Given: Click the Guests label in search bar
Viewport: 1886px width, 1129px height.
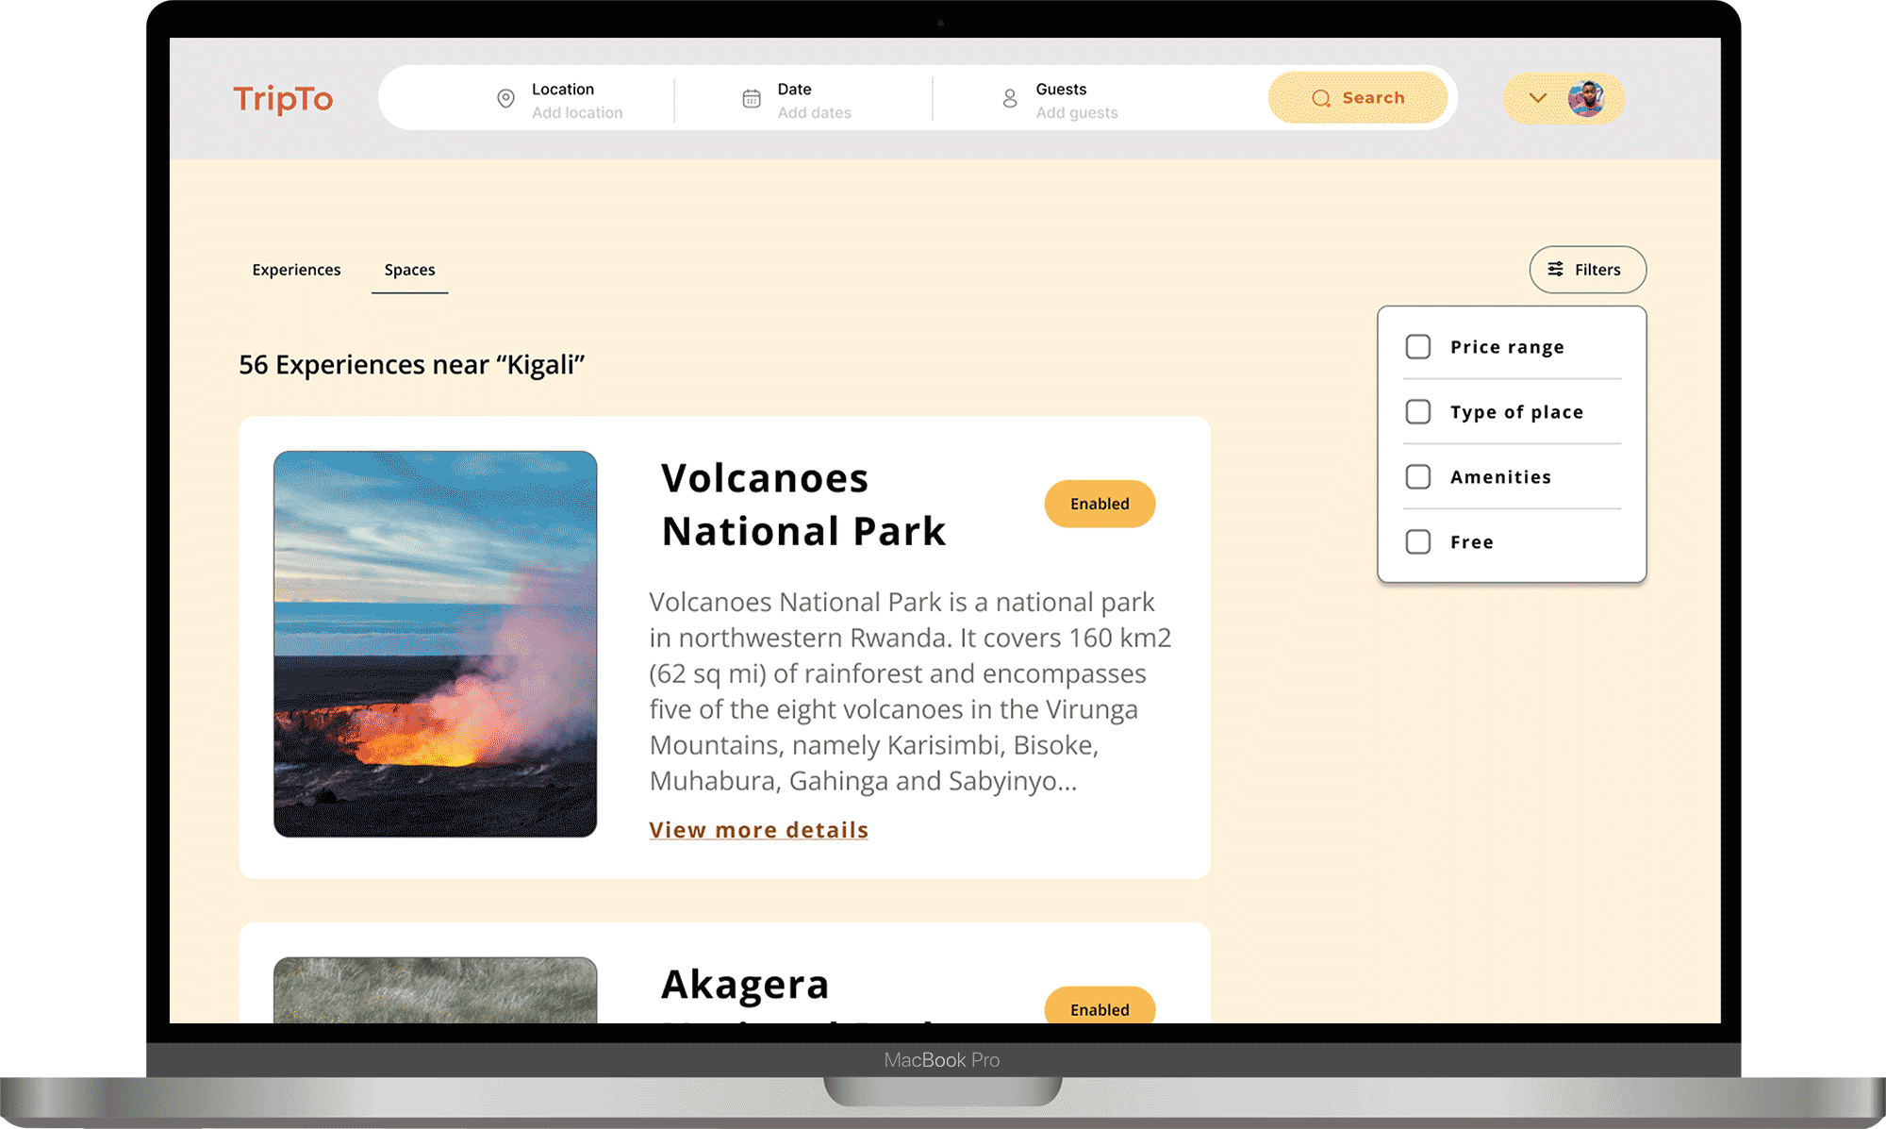Looking at the screenshot, I should coord(1061,90).
